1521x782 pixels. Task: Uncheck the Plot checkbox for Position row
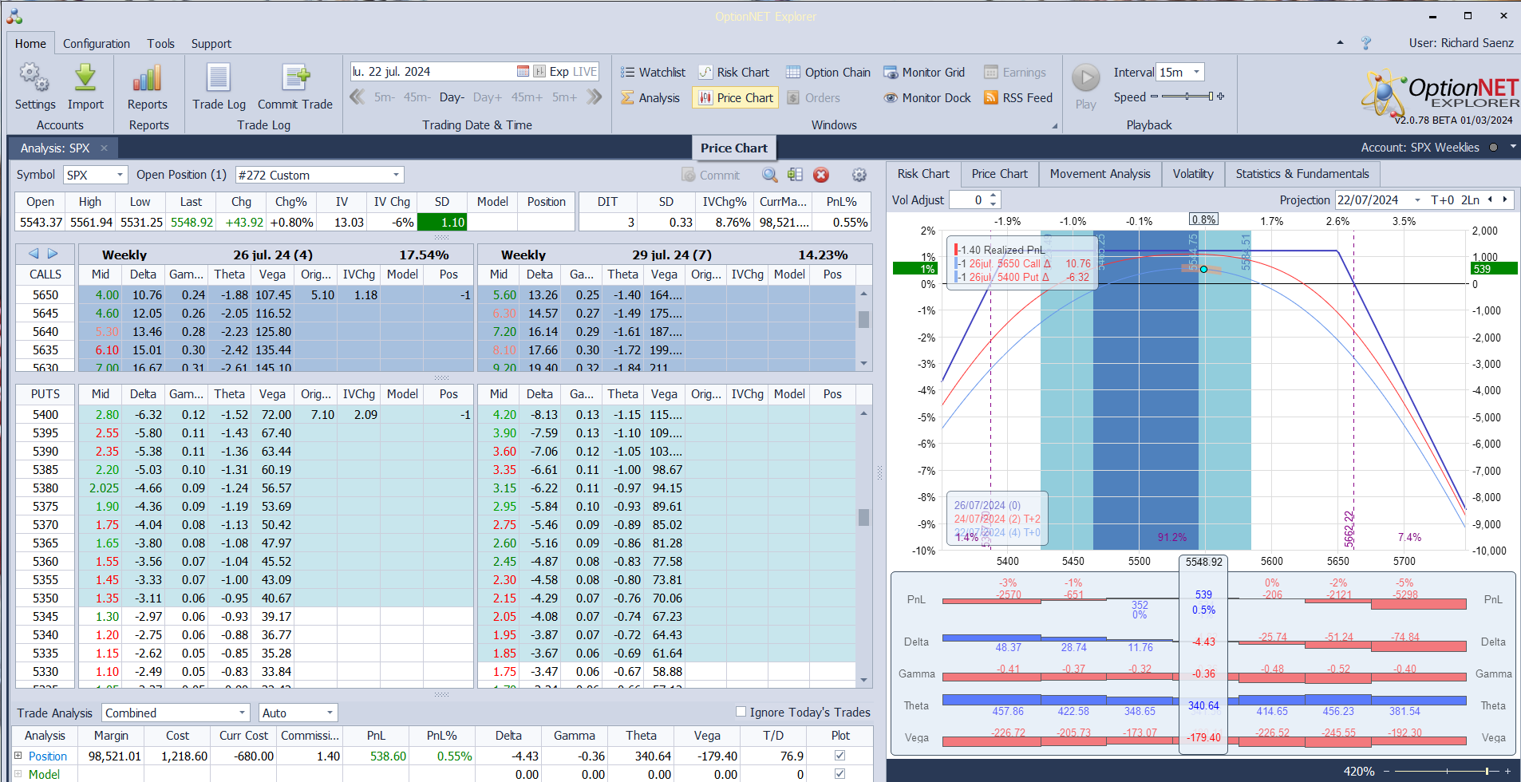pos(840,756)
